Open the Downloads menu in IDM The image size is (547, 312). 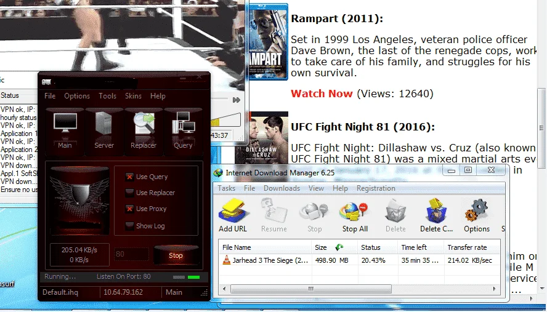coord(282,188)
